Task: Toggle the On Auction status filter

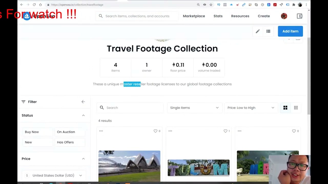Action: click(x=70, y=132)
